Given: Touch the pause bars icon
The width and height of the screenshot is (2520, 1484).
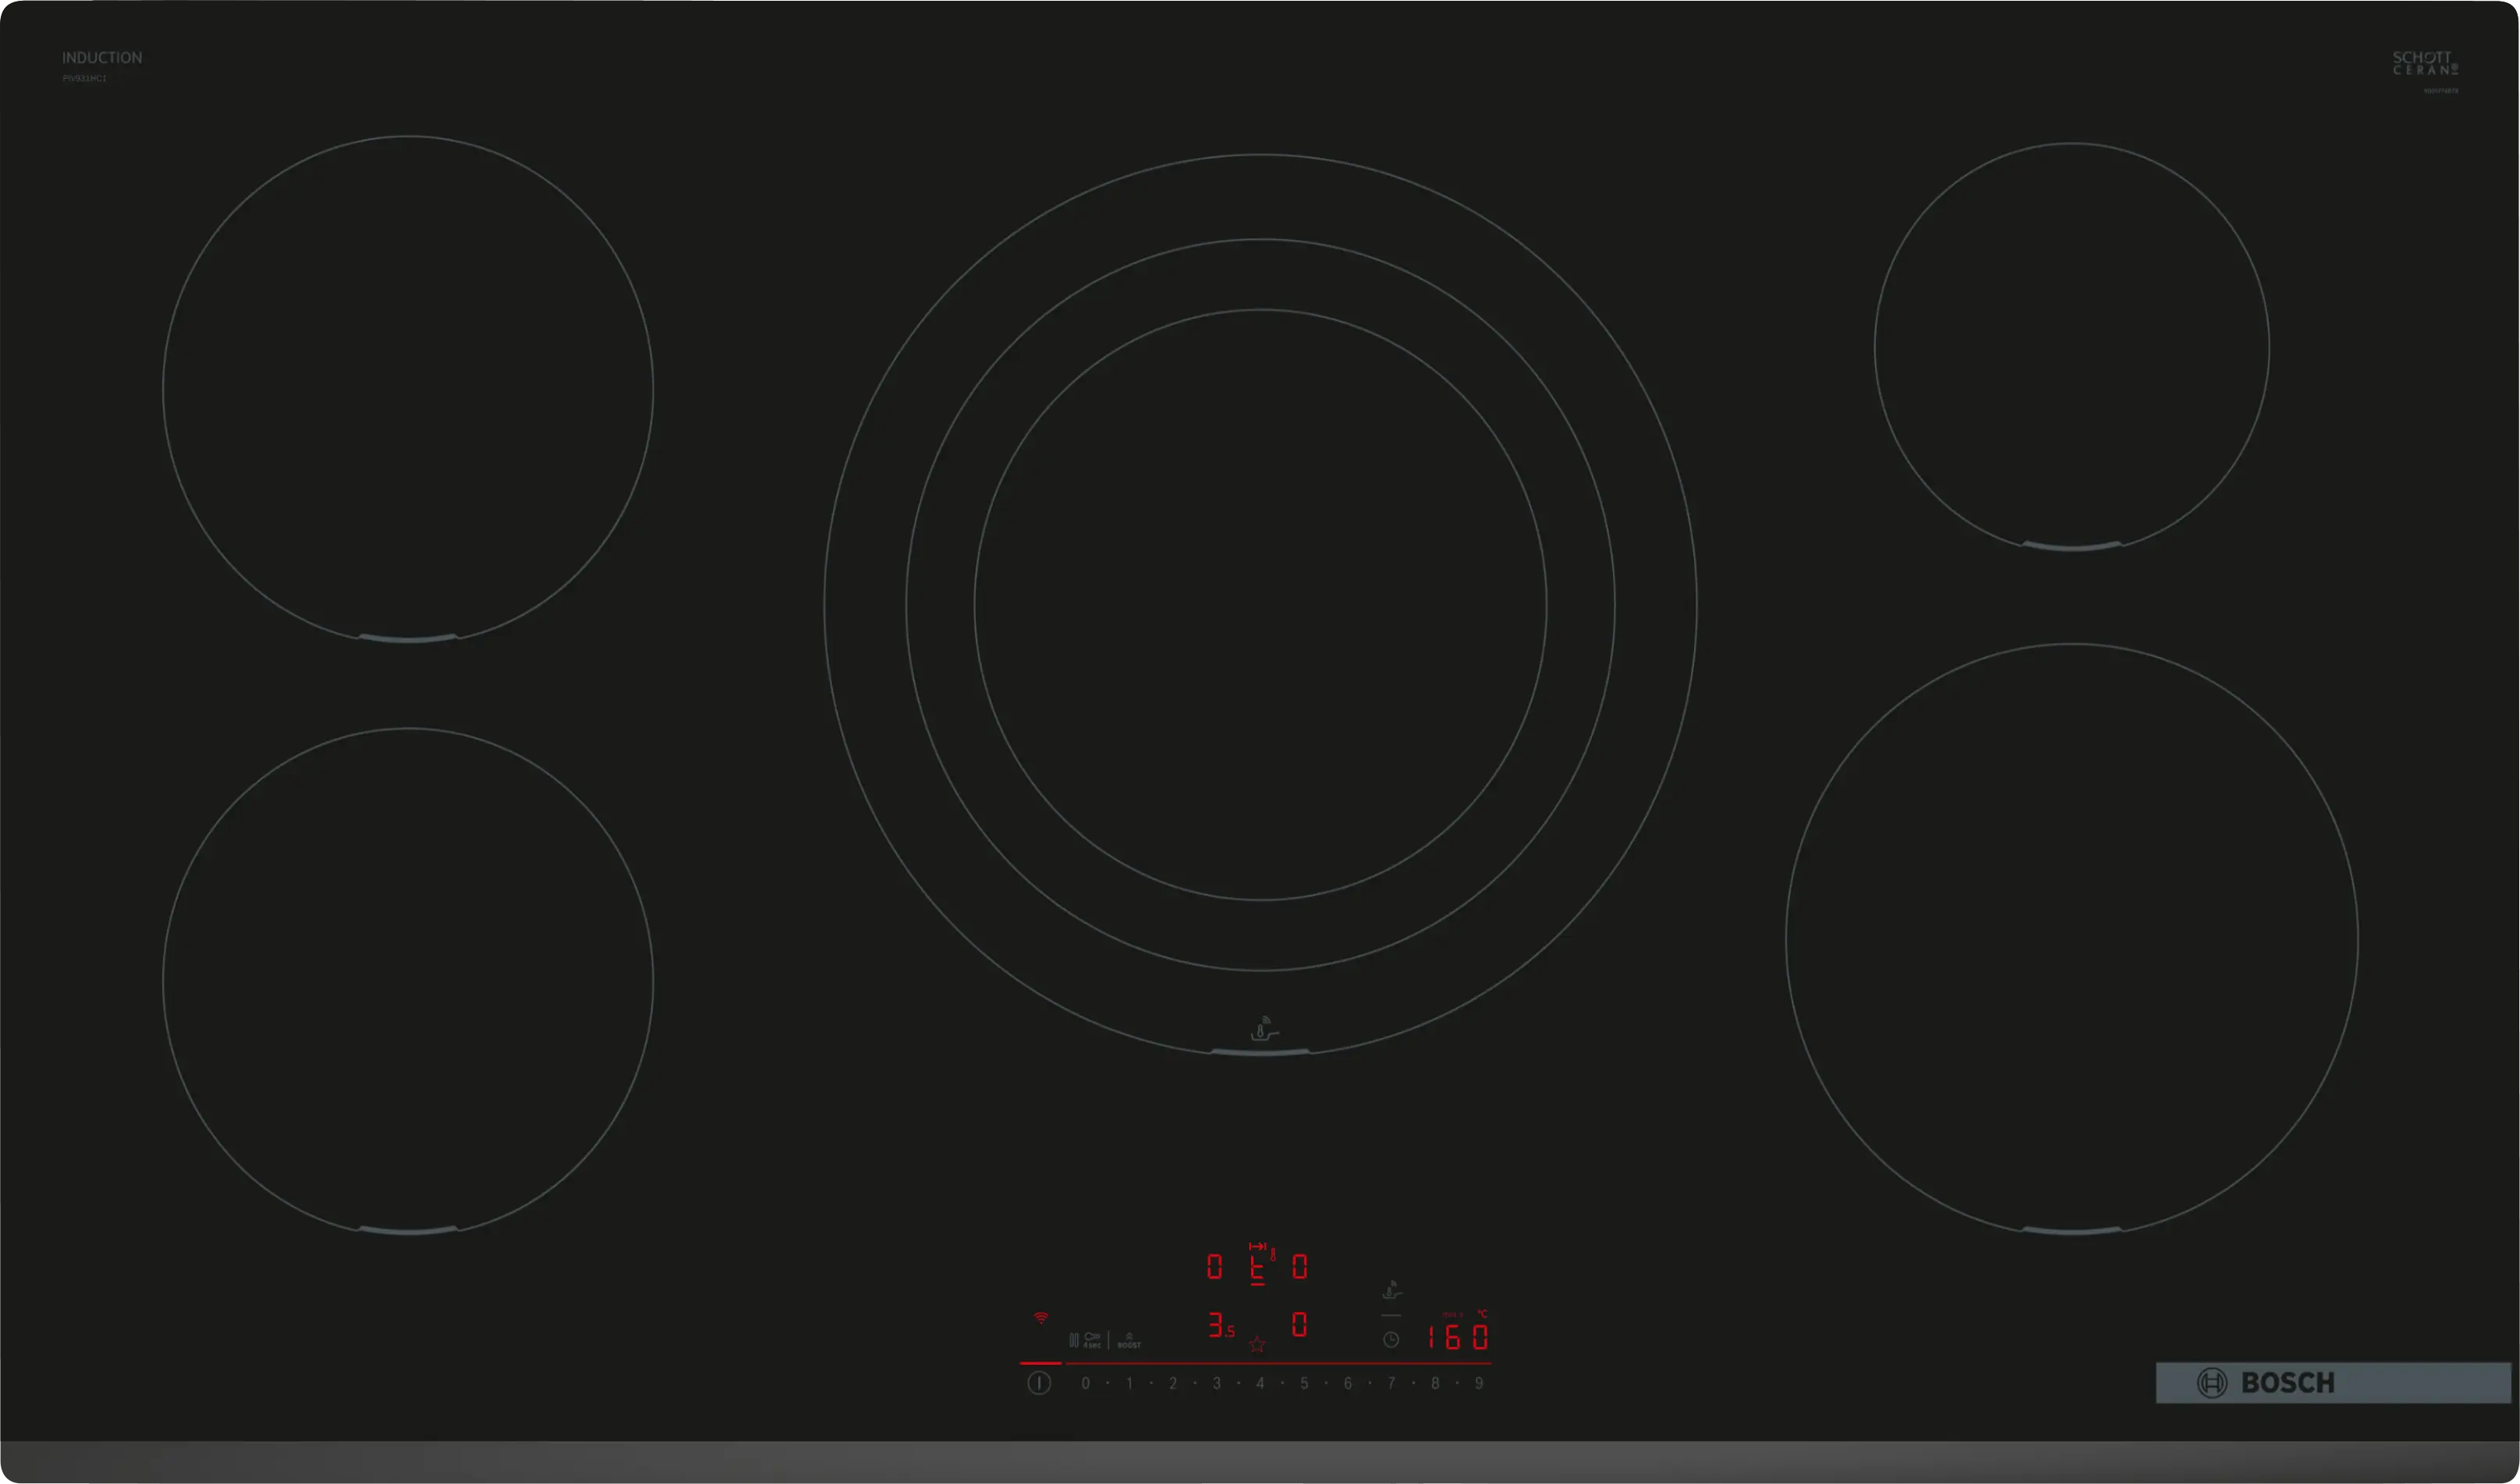Looking at the screenshot, I should pos(1073,1340).
